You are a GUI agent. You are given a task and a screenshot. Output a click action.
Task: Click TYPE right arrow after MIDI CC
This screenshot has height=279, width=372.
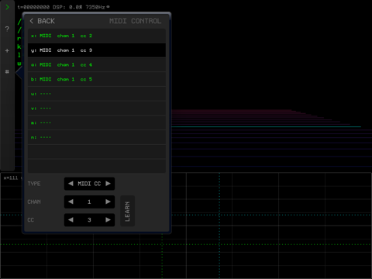point(108,184)
